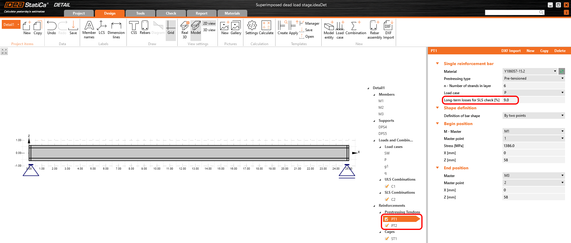Click Copy in the PT1 header
Image resolution: width=571 pixels, height=243 pixels.
544,51
